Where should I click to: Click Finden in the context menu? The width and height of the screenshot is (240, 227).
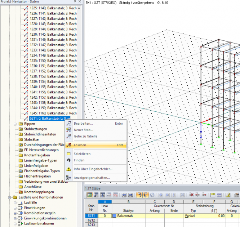coord(96,160)
